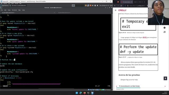Click the O'REILLY logo
Viewport: 169px width, 95px height.
(122, 10)
